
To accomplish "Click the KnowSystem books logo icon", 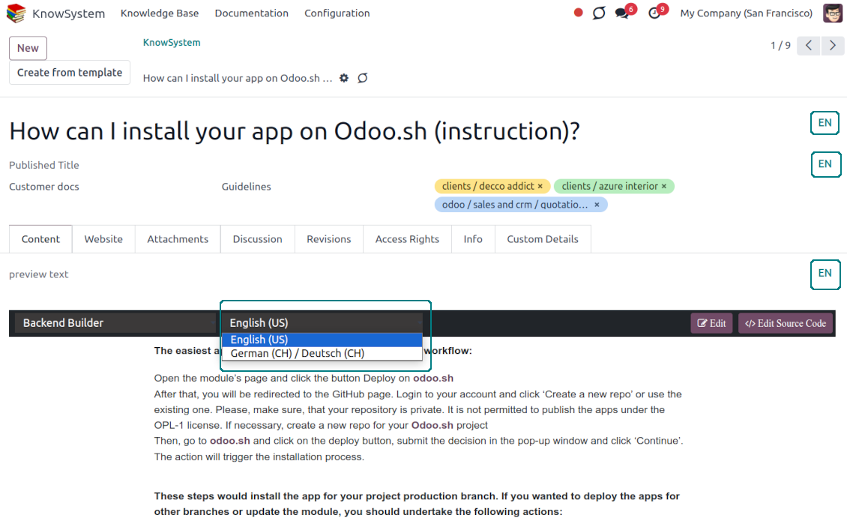I will pyautogui.click(x=16, y=13).
